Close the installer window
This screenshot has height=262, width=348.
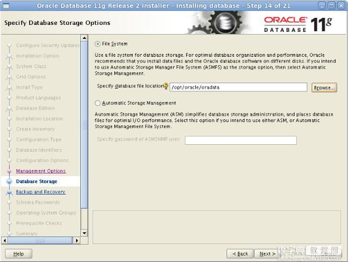point(341,6)
